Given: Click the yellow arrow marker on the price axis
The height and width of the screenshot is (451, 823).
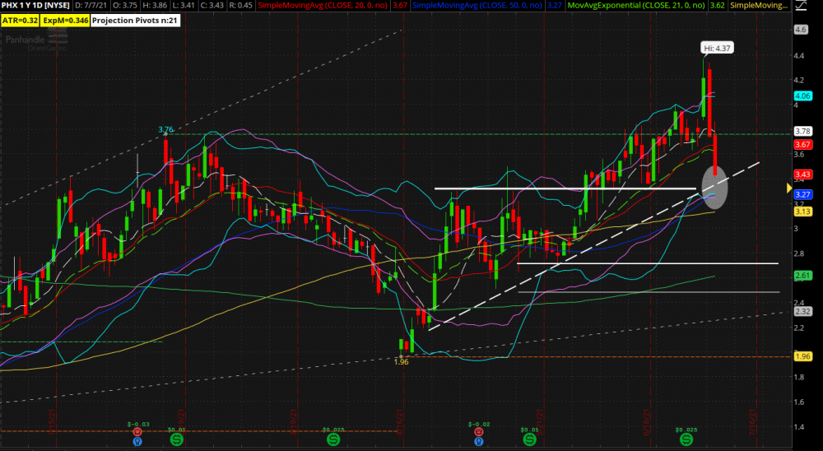Looking at the screenshot, I should 789,188.
